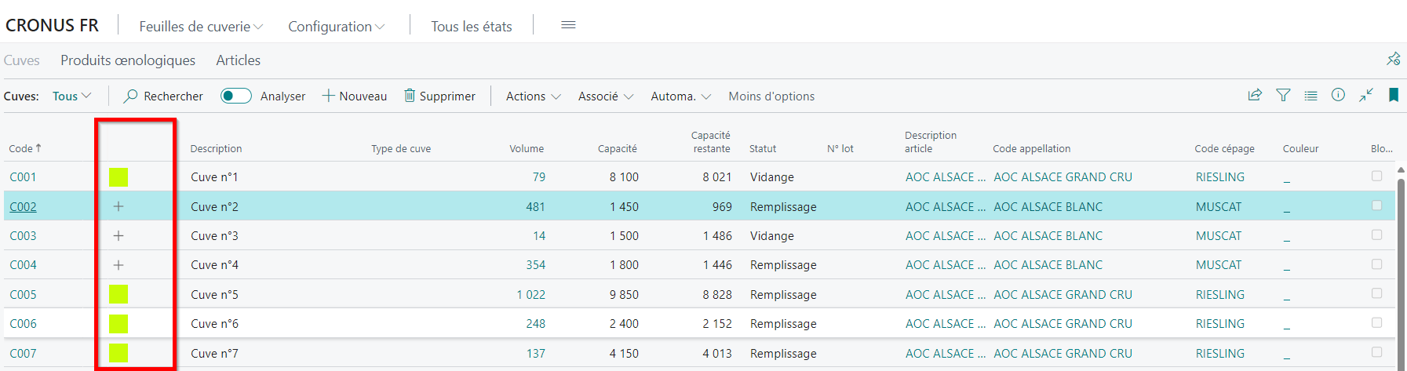Screen dimensions: 1407x371
Task: Click the collapse page arrows icon
Action: [1366, 95]
